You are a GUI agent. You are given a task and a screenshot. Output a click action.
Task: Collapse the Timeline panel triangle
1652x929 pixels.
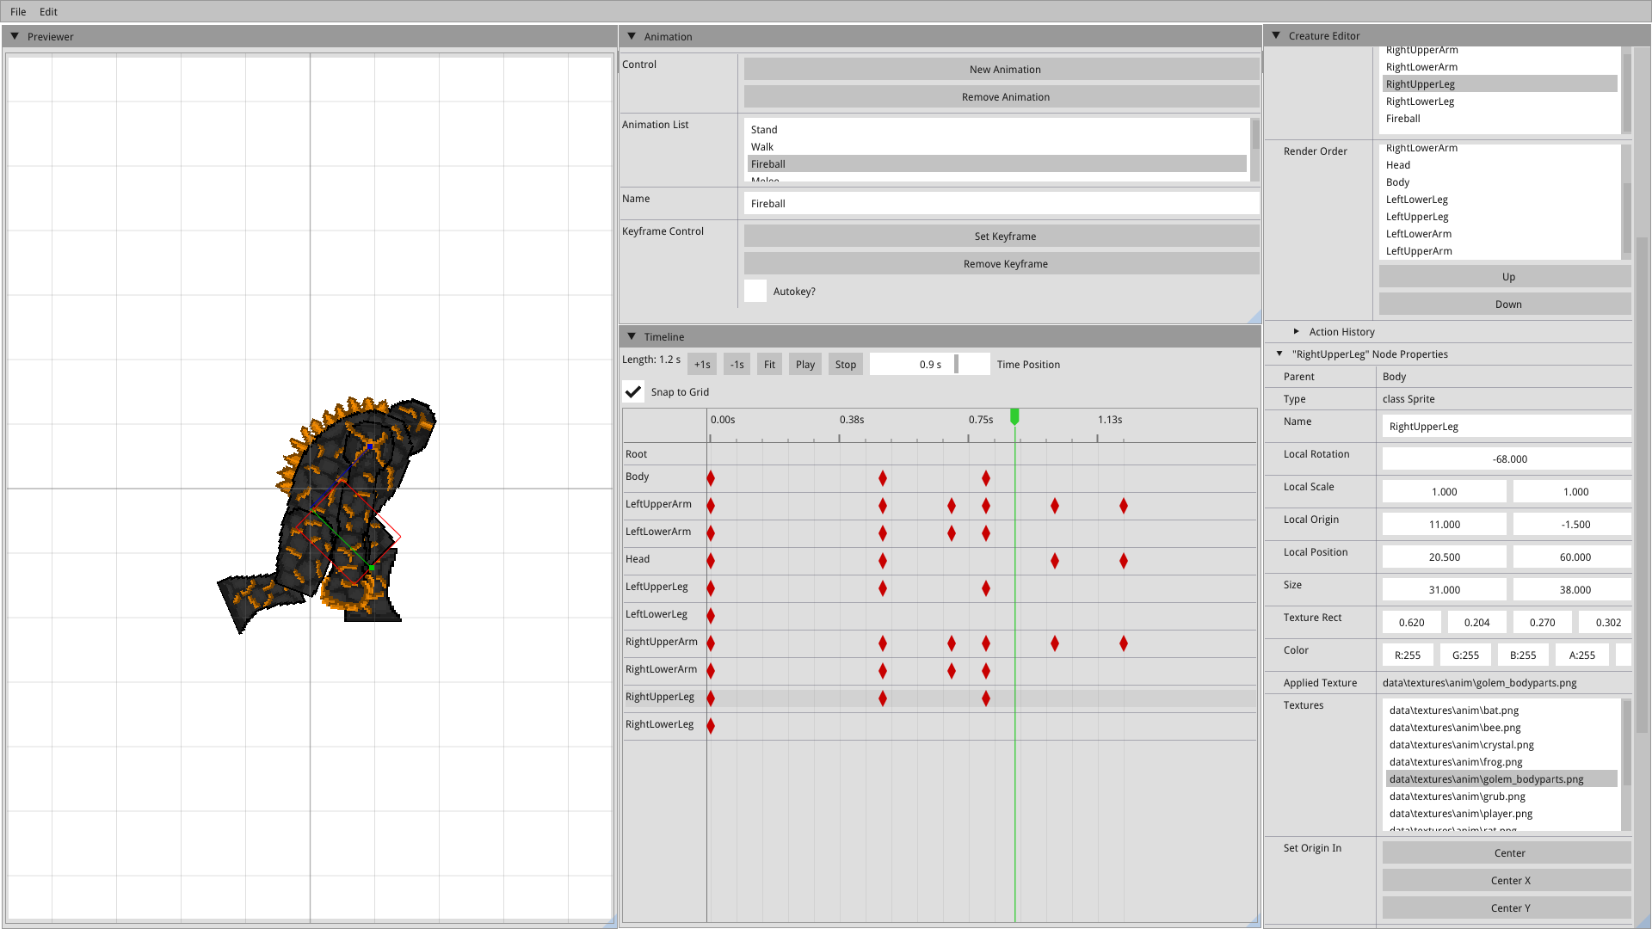632,336
